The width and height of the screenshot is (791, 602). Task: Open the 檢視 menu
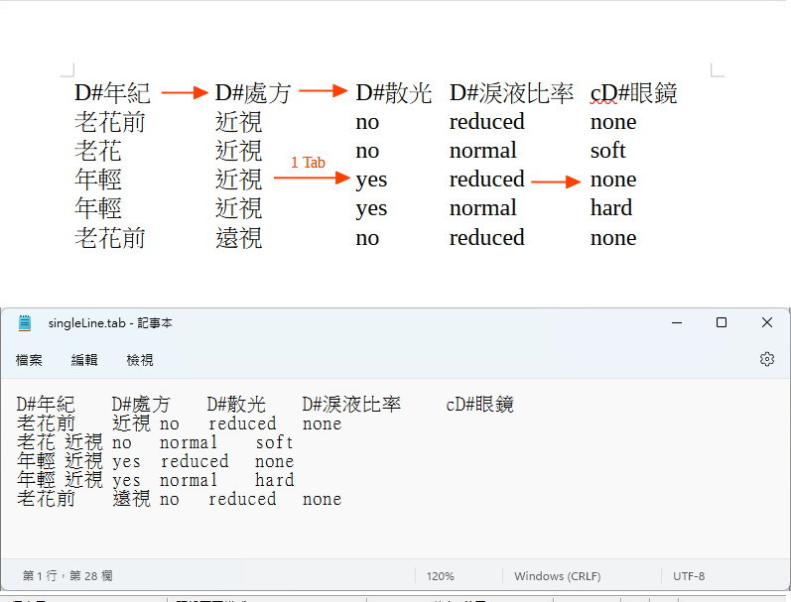[140, 360]
